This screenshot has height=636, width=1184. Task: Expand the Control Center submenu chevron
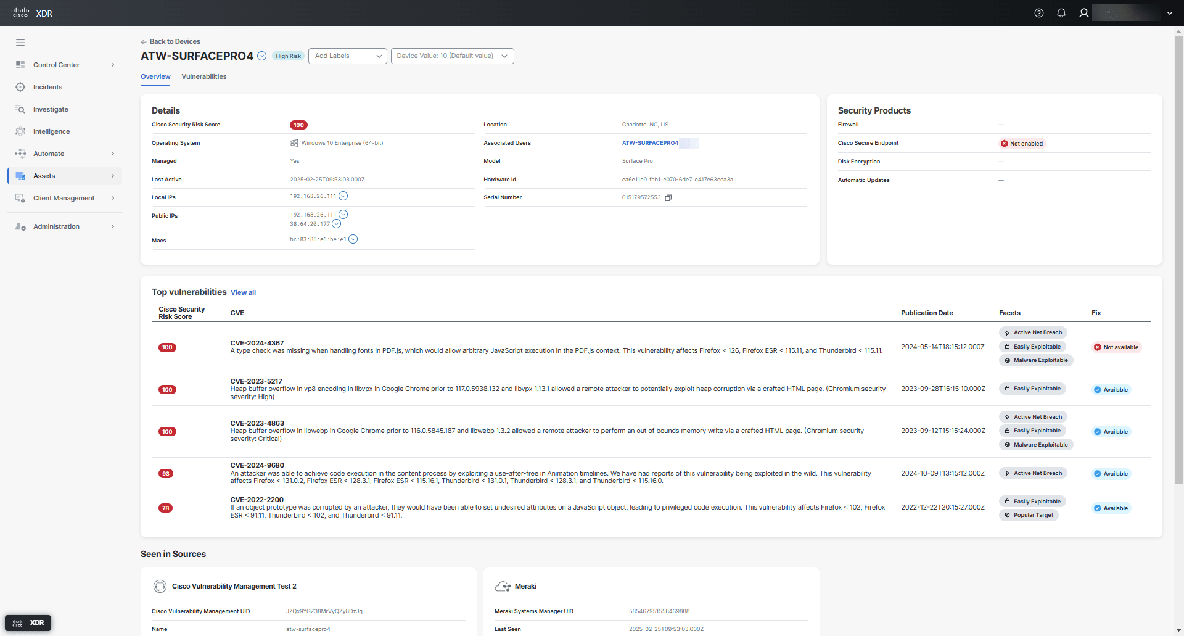click(x=113, y=65)
